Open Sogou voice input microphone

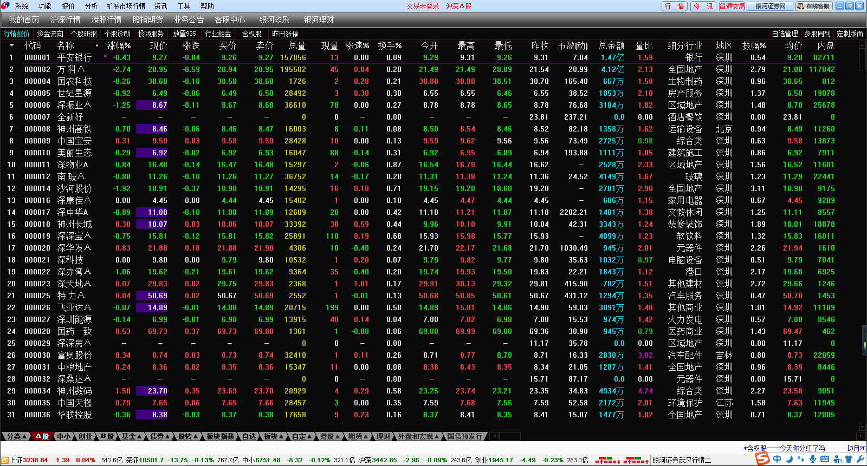point(813,459)
